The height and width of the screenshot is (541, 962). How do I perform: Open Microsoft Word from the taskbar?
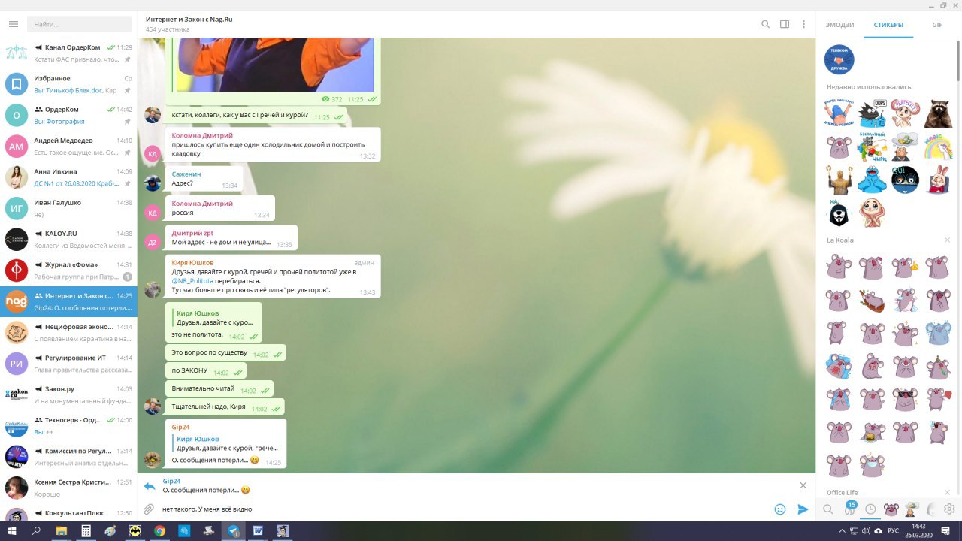click(258, 531)
